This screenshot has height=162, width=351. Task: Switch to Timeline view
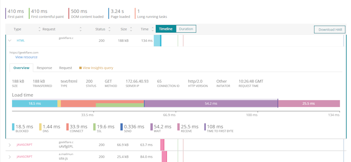166,29
